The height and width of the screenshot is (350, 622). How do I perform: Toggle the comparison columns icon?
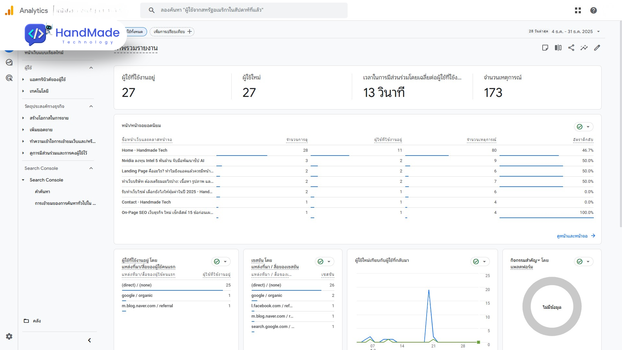click(558, 48)
